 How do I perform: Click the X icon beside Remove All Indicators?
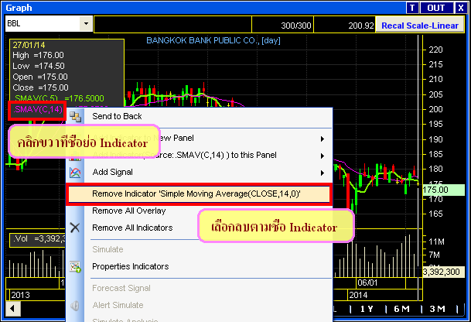[x=75, y=228]
